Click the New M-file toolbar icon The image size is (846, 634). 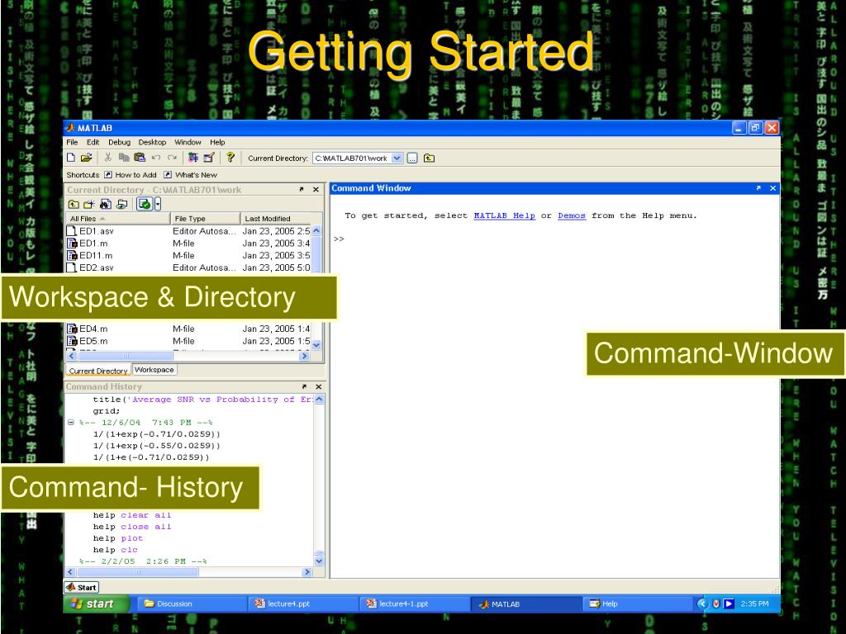coord(71,158)
